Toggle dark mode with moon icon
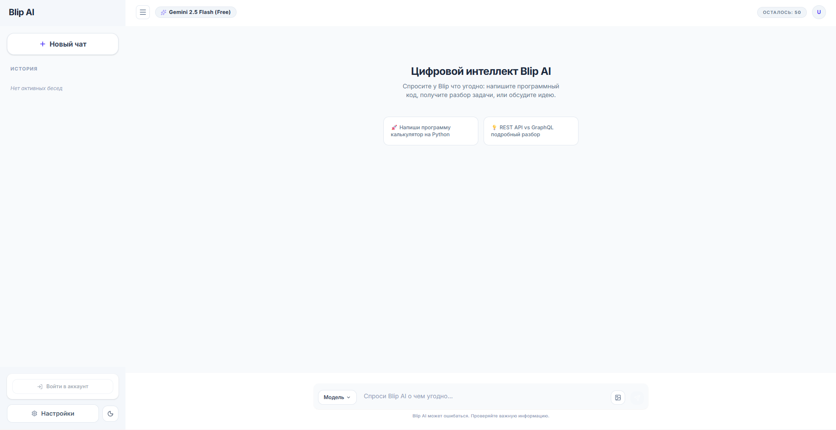 111,413
